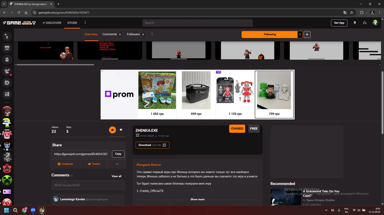Open the more options menu beside Store

[x=85, y=23]
